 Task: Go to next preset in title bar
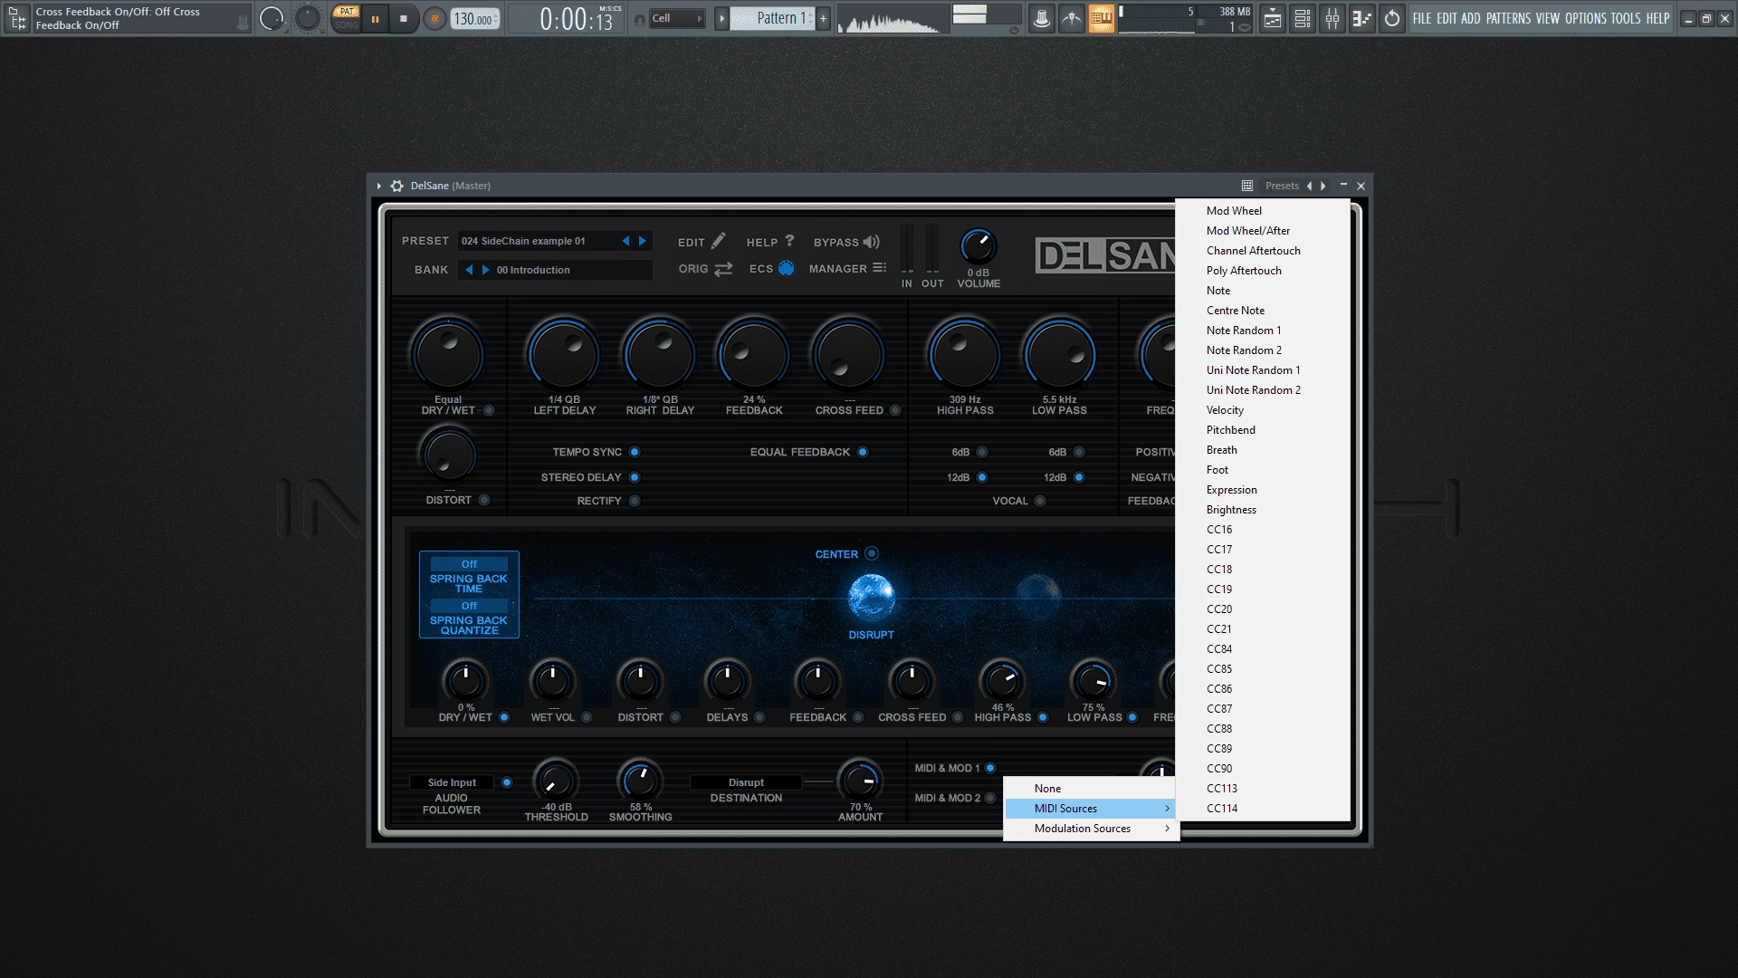(x=1323, y=186)
